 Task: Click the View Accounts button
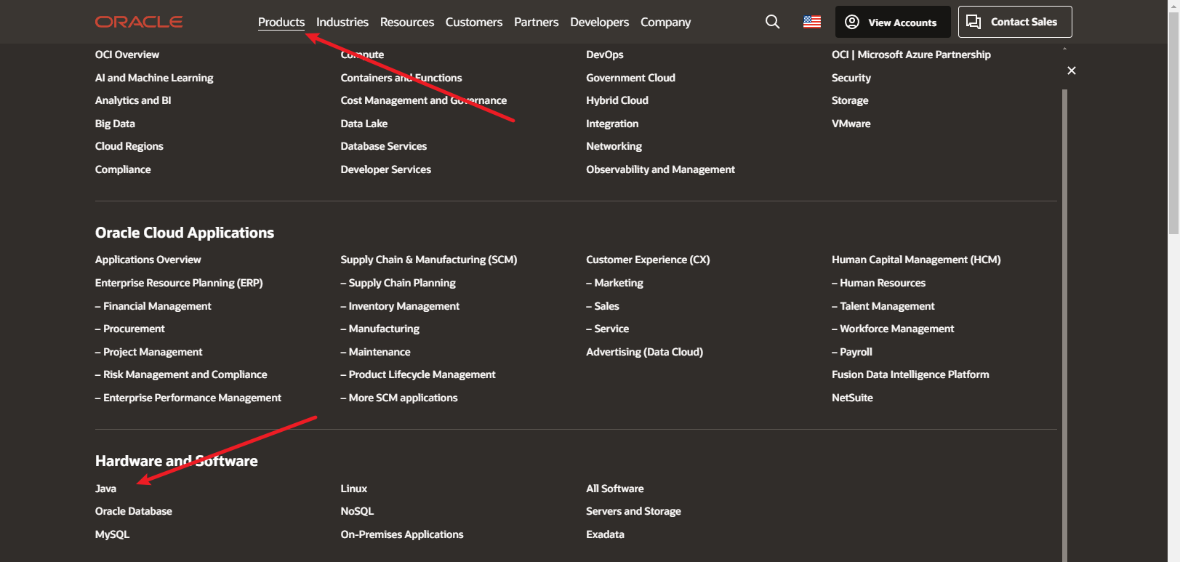[x=892, y=22]
